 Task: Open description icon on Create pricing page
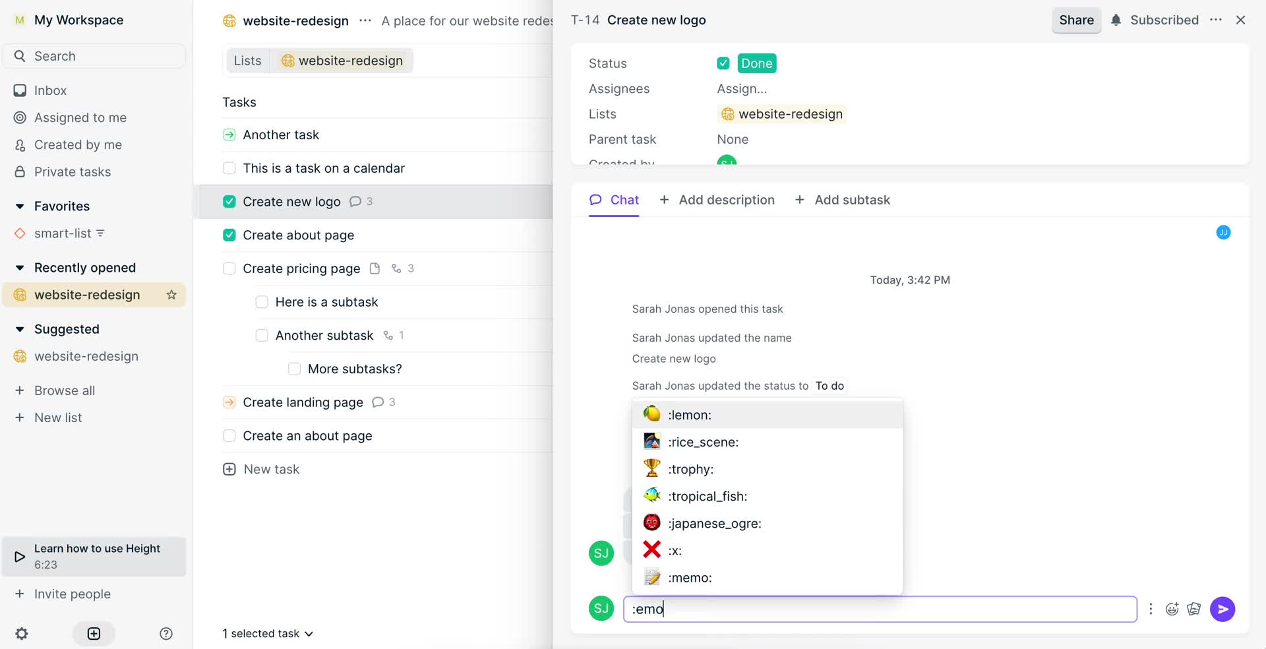[x=375, y=268]
